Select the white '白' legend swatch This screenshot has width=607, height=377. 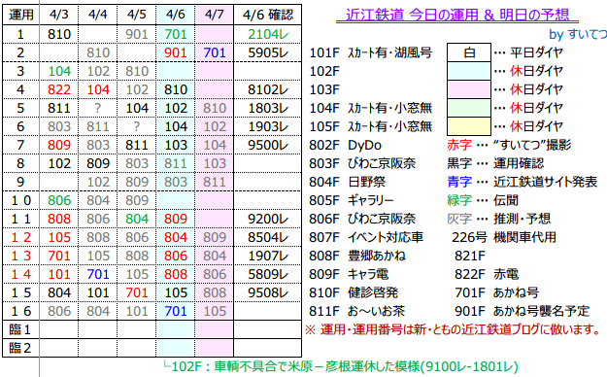pos(469,52)
